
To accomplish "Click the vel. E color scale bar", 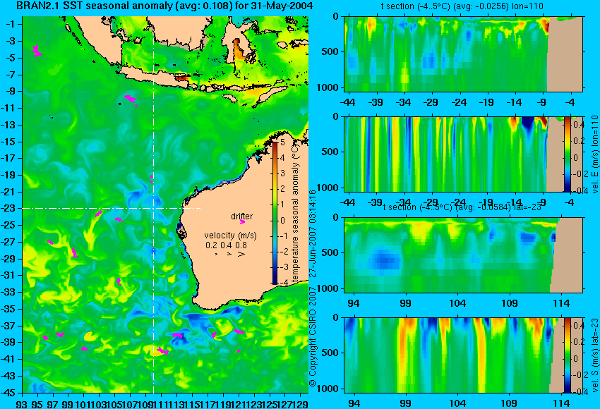I will 568,154.
